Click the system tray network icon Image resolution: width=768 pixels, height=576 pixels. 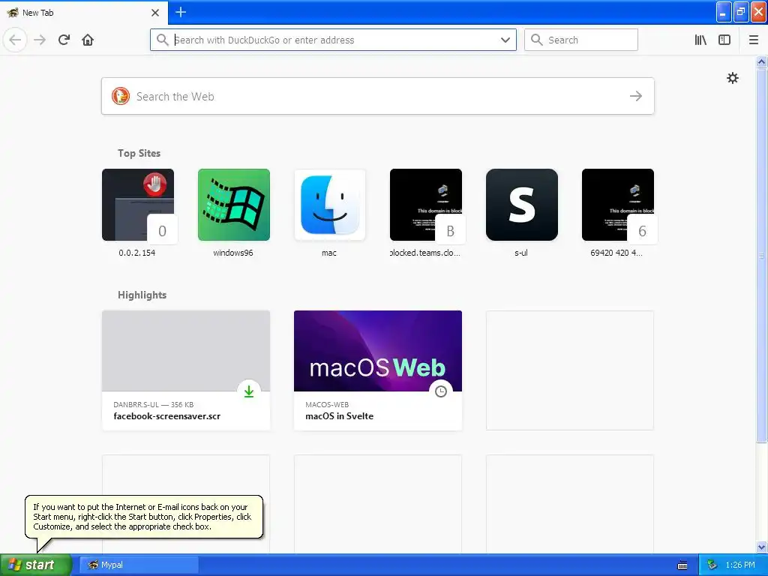pyautogui.click(x=712, y=565)
